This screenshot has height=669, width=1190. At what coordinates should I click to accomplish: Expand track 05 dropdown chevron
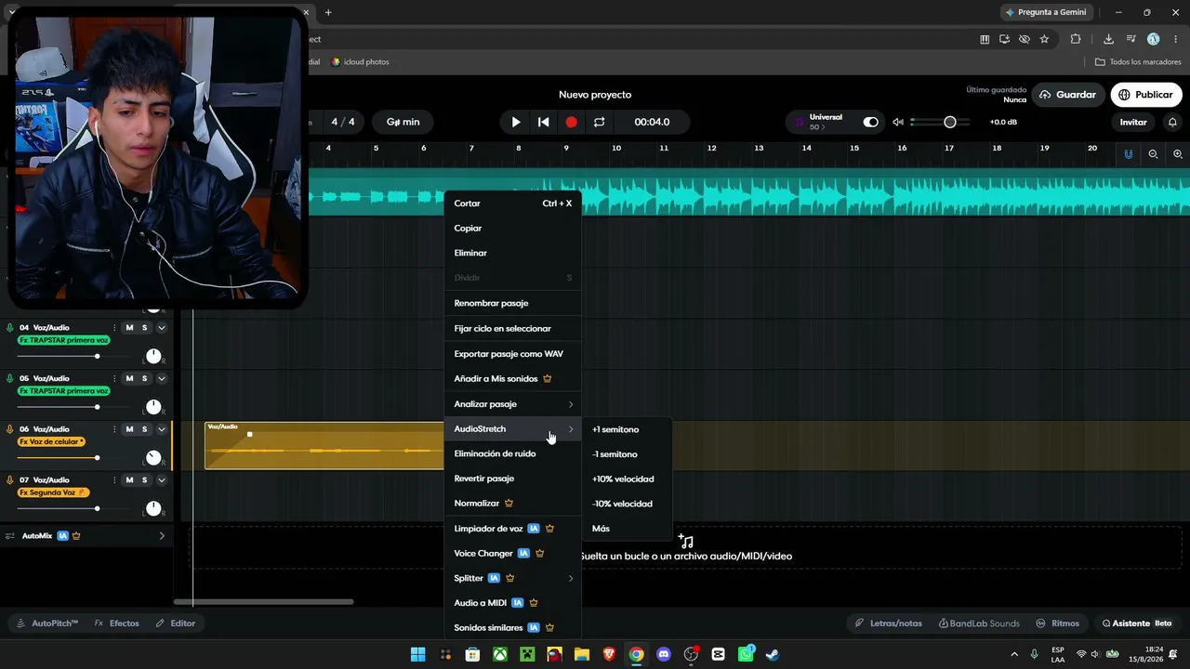pyautogui.click(x=162, y=378)
